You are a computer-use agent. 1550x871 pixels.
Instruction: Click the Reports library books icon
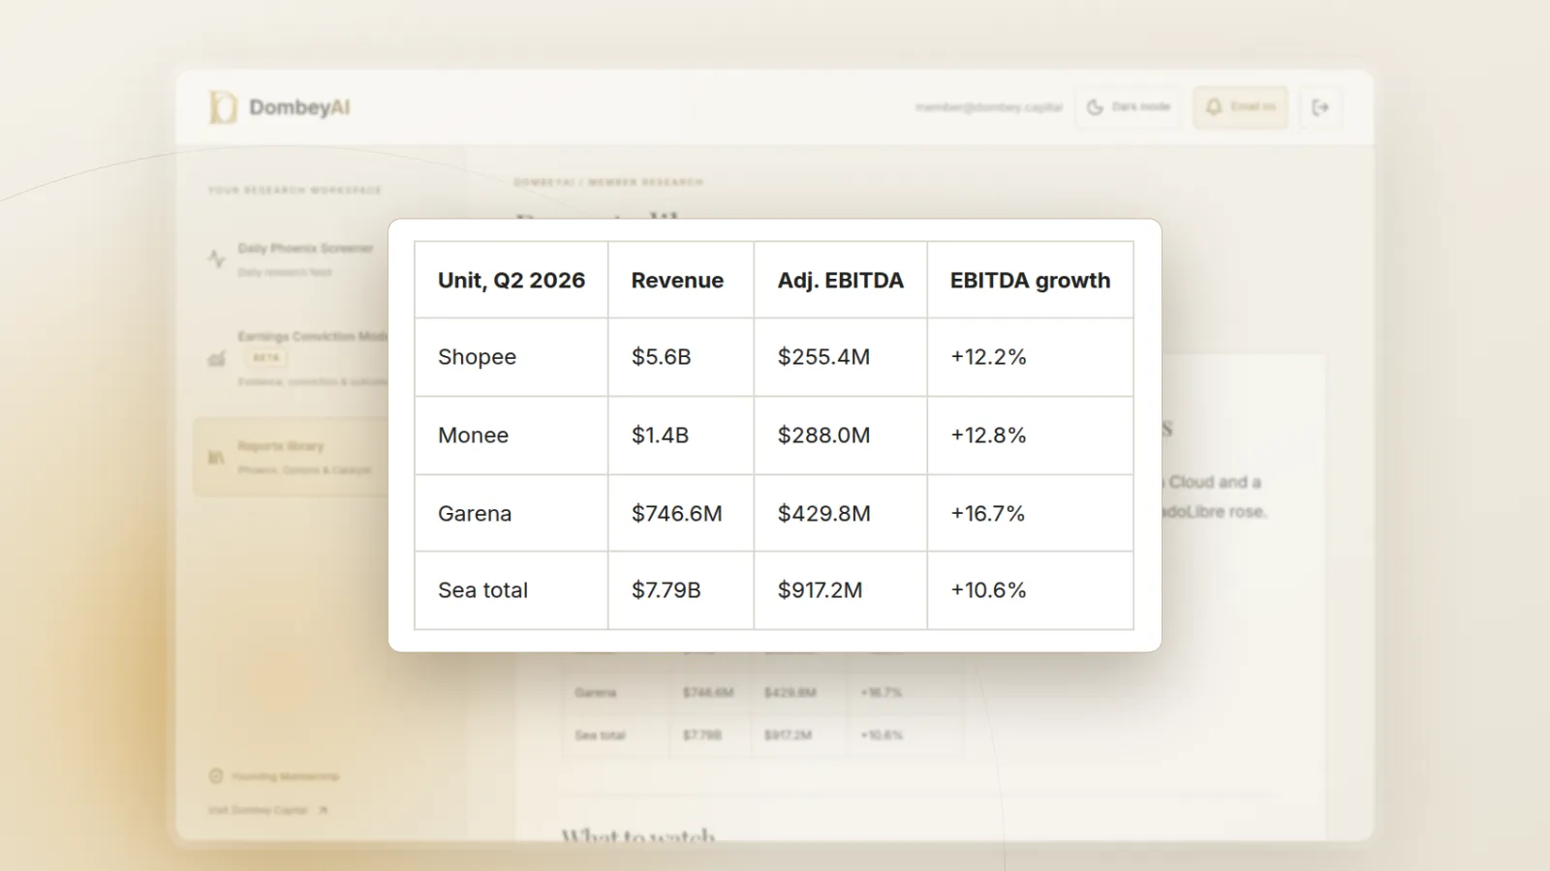point(216,457)
